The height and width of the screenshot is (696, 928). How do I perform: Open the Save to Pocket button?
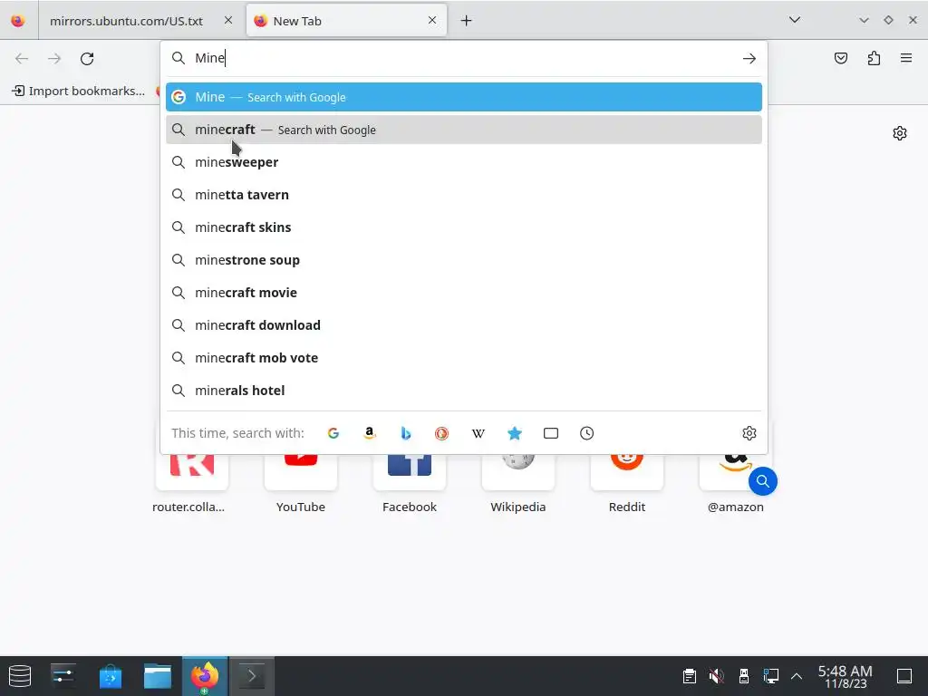(x=840, y=58)
